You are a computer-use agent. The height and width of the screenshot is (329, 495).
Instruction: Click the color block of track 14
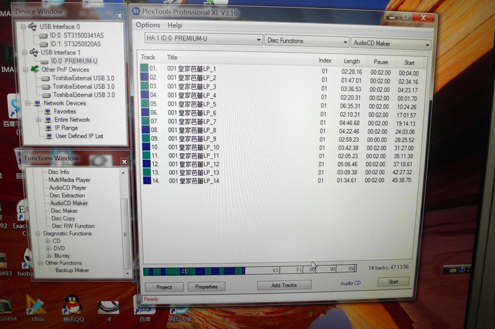[x=147, y=180]
